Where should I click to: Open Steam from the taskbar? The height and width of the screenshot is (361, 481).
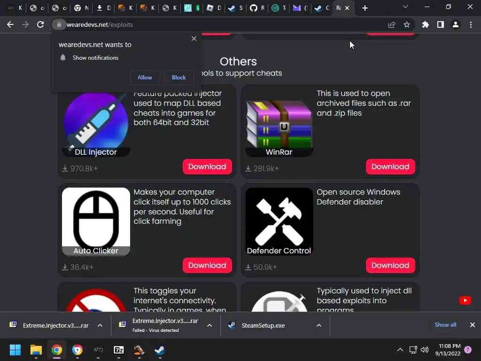point(160,350)
